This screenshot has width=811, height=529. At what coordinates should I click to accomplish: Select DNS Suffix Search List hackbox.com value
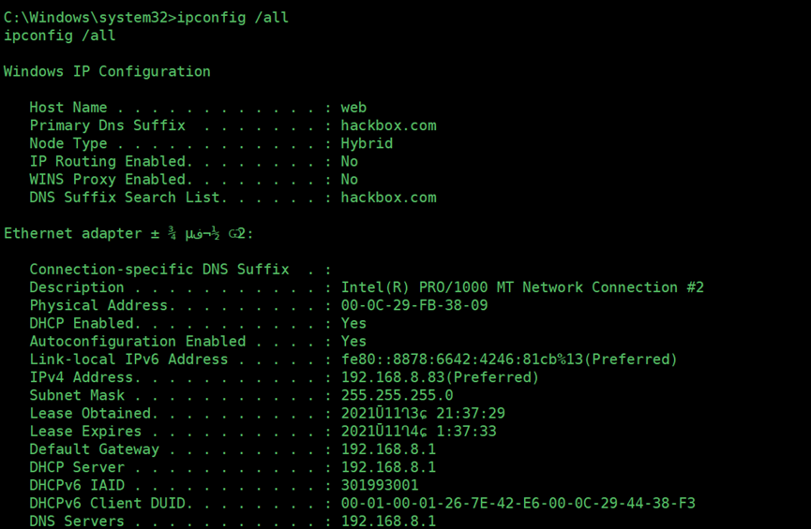point(388,198)
